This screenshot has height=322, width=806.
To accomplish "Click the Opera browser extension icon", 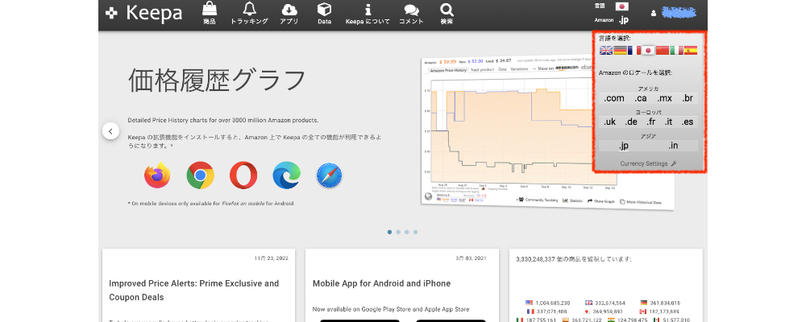I will [243, 175].
